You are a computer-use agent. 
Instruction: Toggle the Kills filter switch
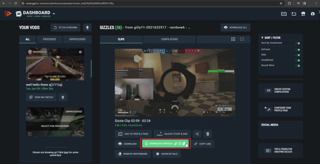tap(297, 55)
